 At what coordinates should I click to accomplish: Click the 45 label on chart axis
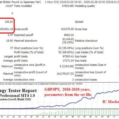[67, 117]
